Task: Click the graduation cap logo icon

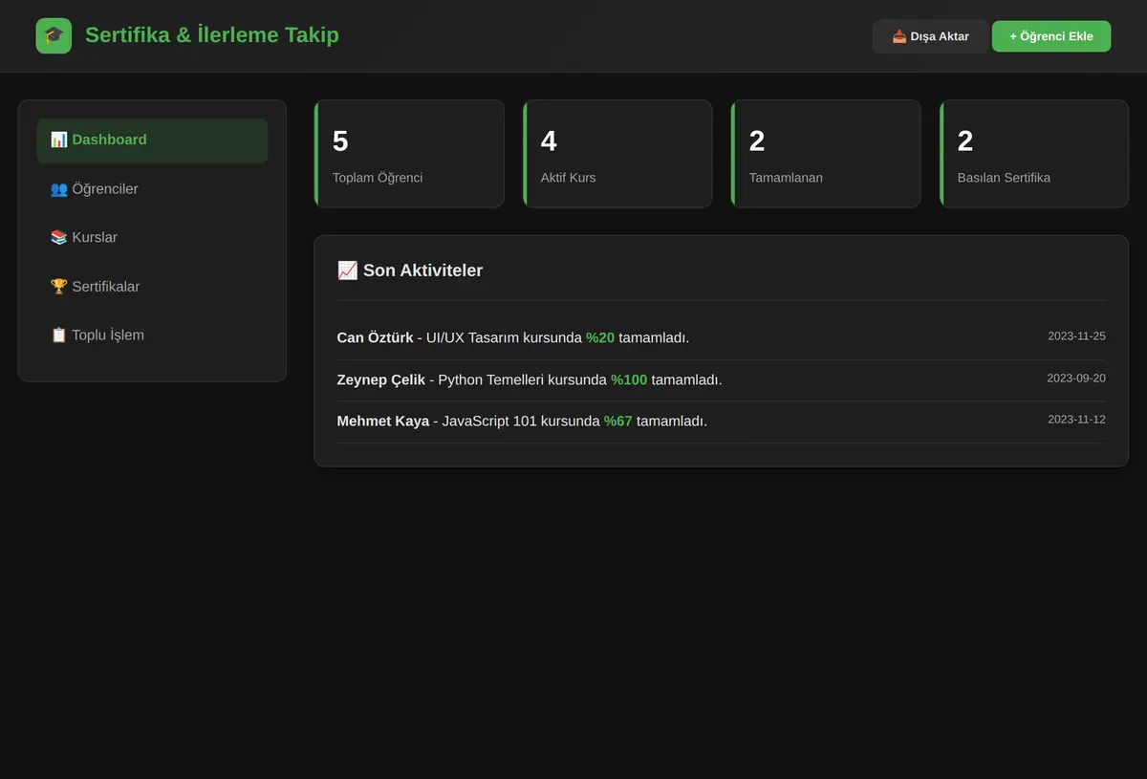Action: click(54, 36)
